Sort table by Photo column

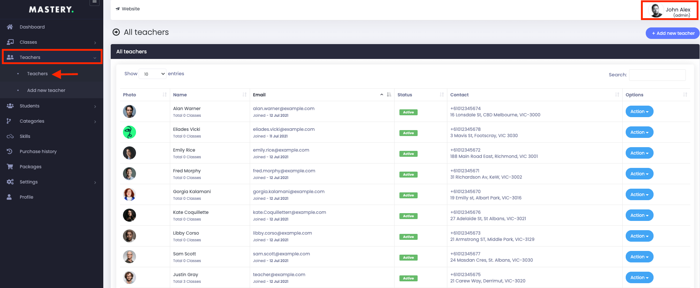tap(165, 95)
